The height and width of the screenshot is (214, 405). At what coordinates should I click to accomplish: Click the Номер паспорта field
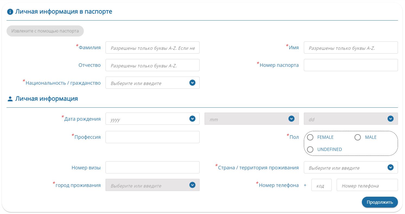click(x=350, y=65)
